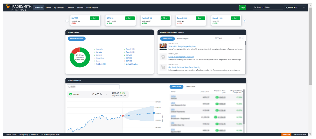316x139 pixels.
Task: Click the magnifier icon in Predictive Alpha search
Action: (69, 87)
